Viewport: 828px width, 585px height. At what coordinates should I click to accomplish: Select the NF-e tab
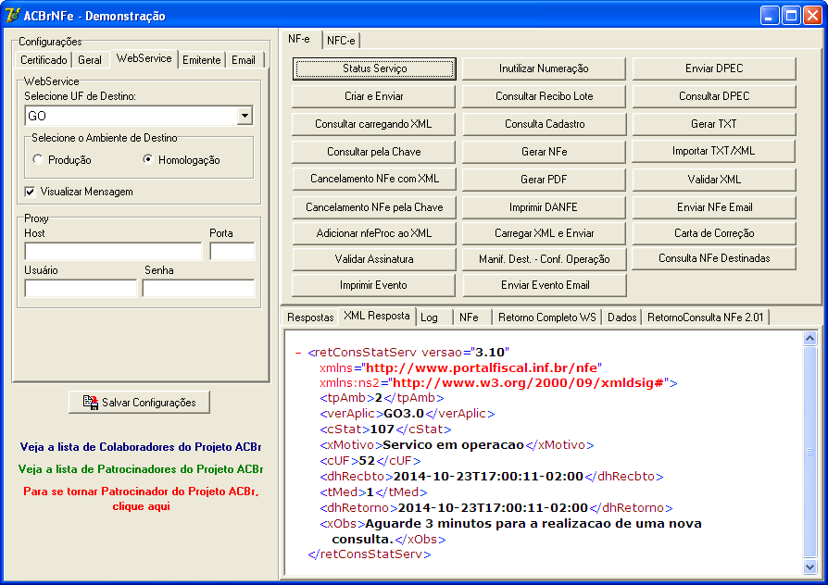click(299, 39)
